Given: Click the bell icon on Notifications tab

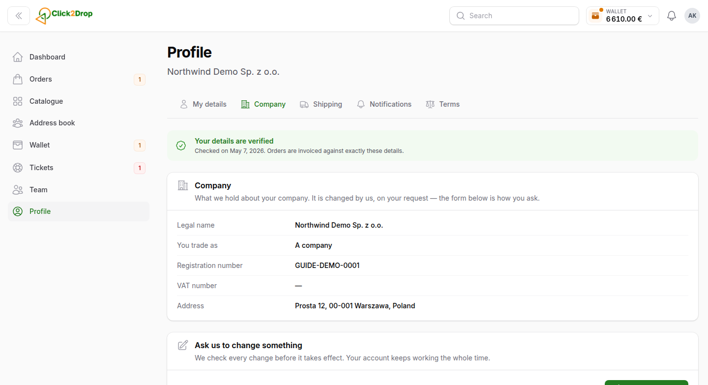Looking at the screenshot, I should pyautogui.click(x=361, y=104).
